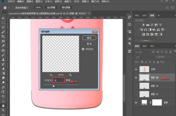
Task: Hide the 实物 layer
Action: coord(136,69)
